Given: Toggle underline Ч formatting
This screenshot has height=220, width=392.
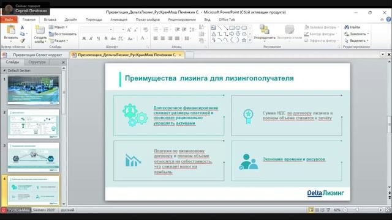Looking at the screenshot, I should coord(99,38).
